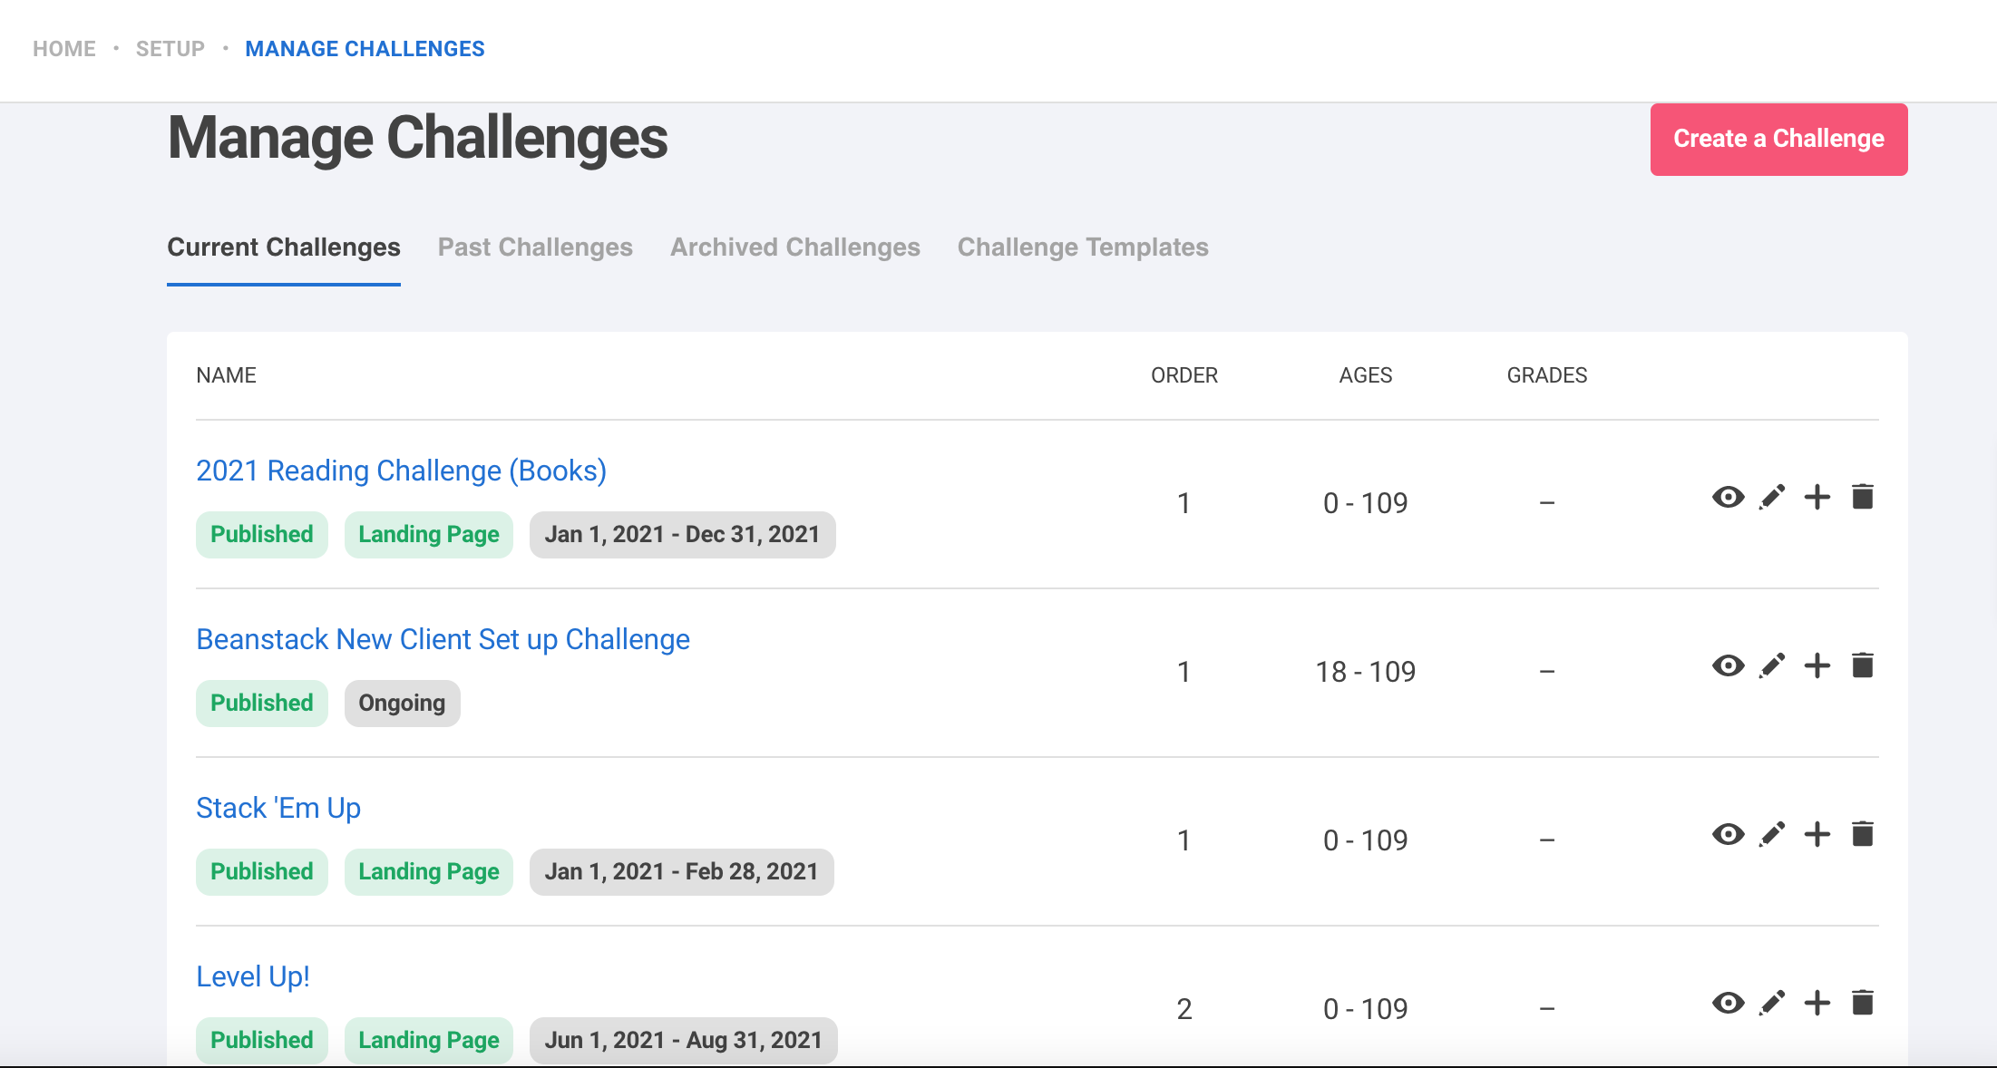Viewport: 1997px width, 1068px height.
Task: Edit the 2021 Reading Challenge (Books)
Action: coord(1772,497)
